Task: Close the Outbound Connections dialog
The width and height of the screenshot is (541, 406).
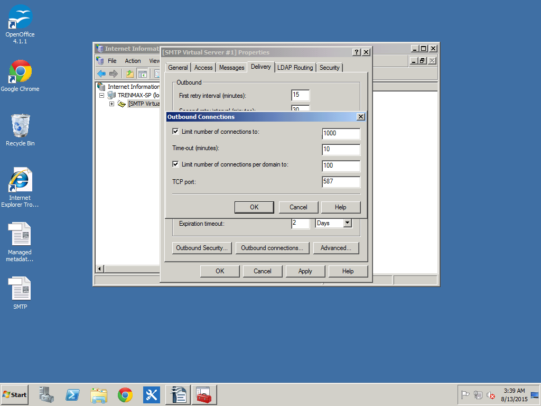Action: (360, 117)
